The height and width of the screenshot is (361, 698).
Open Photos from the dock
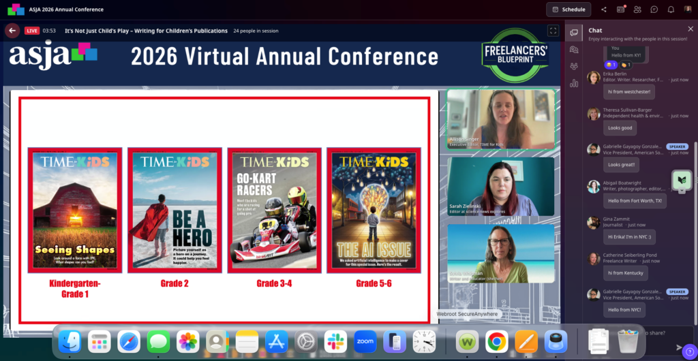(188, 341)
